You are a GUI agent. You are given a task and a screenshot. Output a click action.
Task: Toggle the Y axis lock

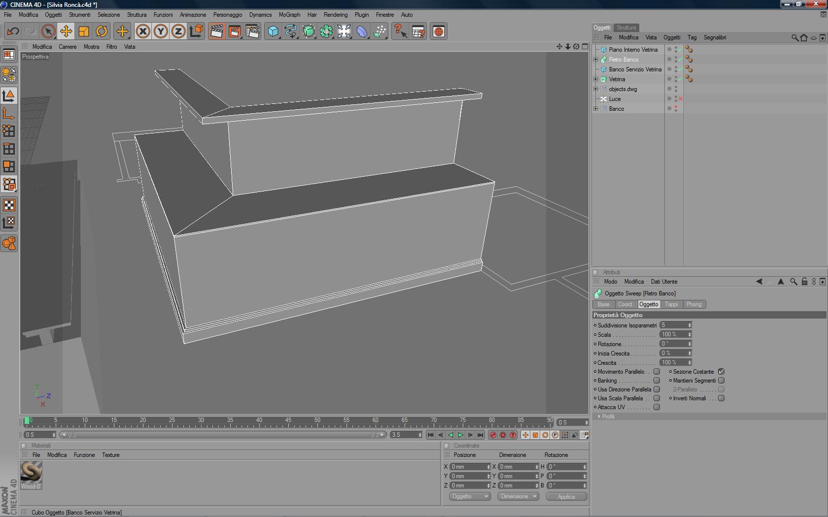point(161,32)
